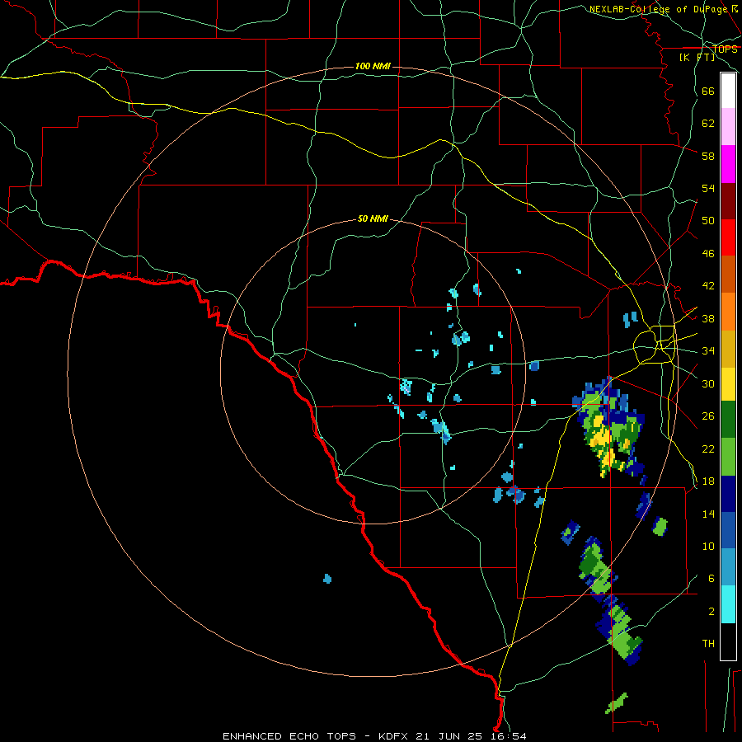The width and height of the screenshot is (742, 742).
Task: Click the legend value '66'
Action: point(708,92)
